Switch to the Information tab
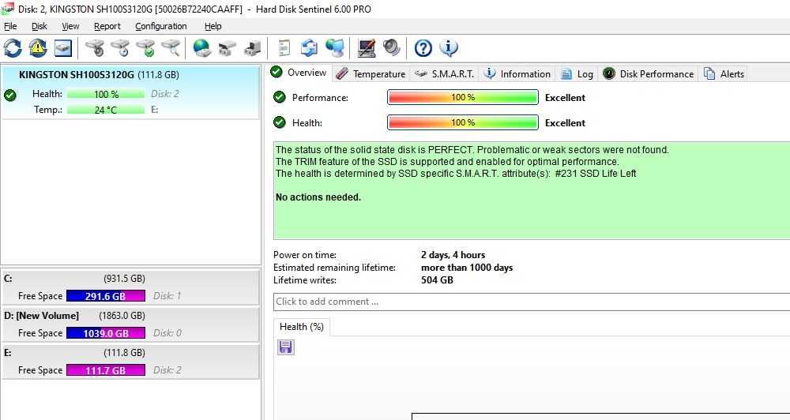 coord(517,74)
